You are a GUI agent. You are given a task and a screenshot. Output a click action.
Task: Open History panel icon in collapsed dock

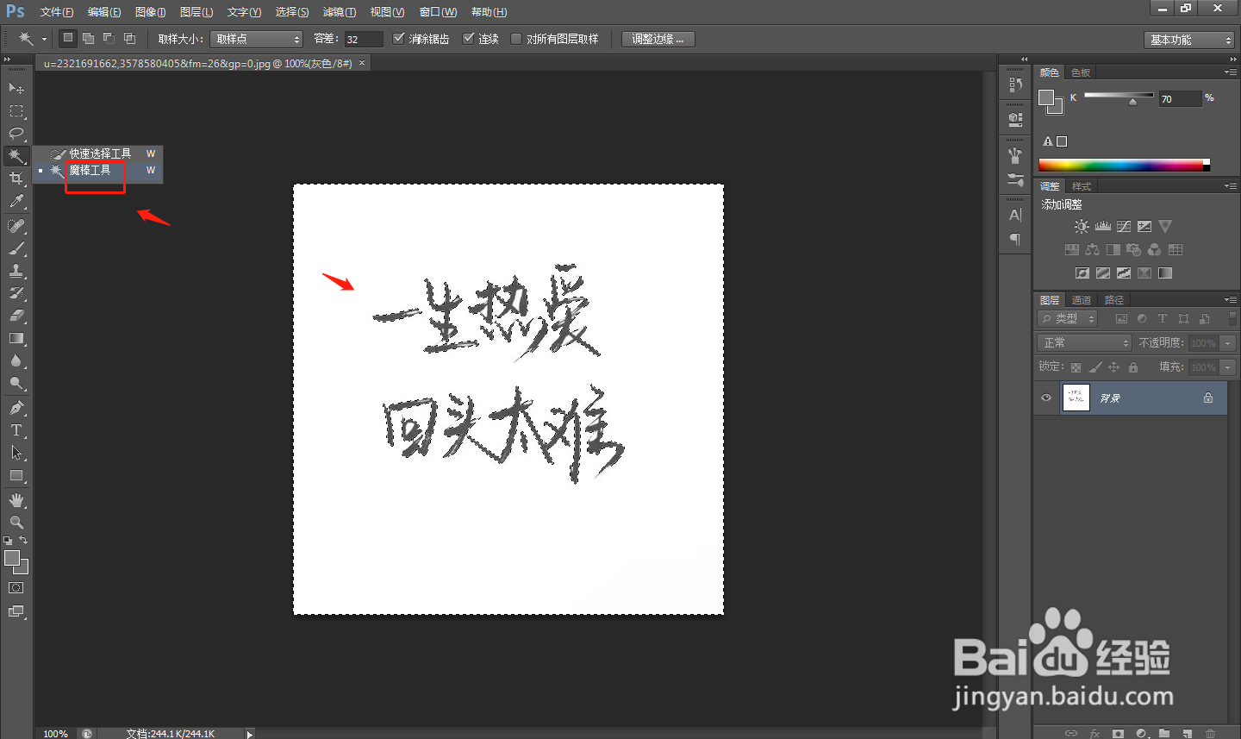(1015, 85)
